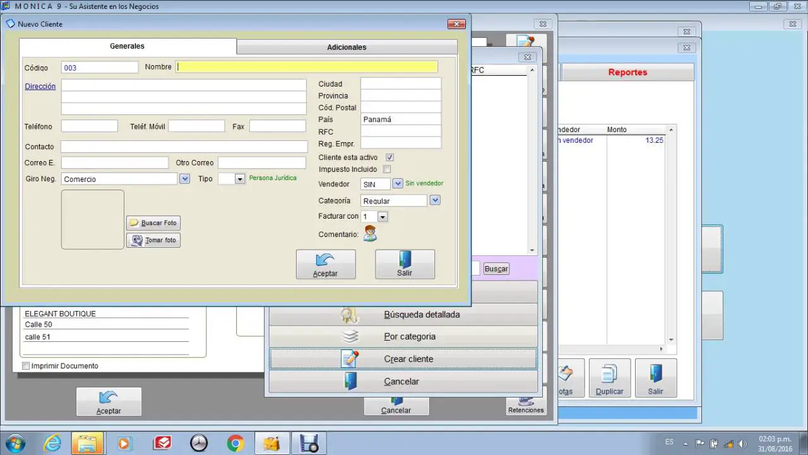This screenshot has height=455, width=808.
Task: Choose Búsqueda detallada option
Action: coord(403,314)
